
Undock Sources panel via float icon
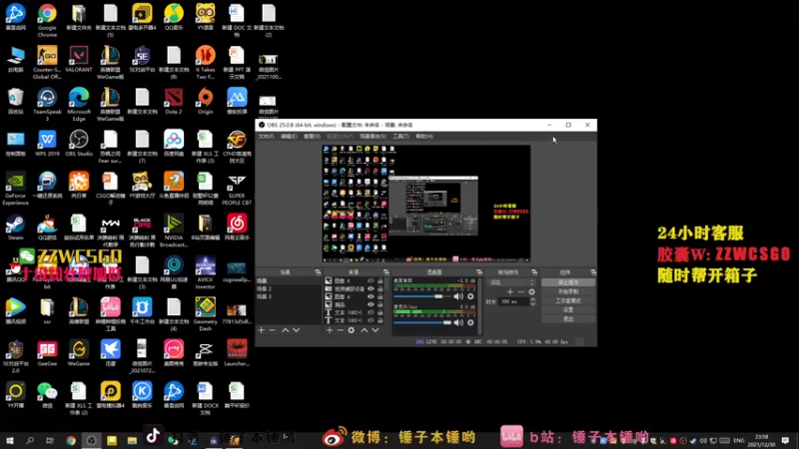coord(386,272)
